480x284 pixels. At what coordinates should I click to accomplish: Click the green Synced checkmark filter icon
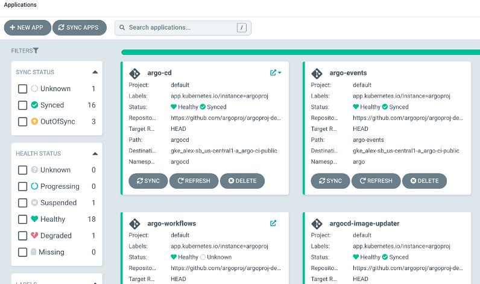(x=34, y=105)
